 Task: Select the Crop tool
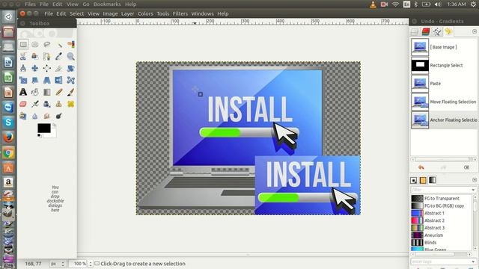click(59, 68)
